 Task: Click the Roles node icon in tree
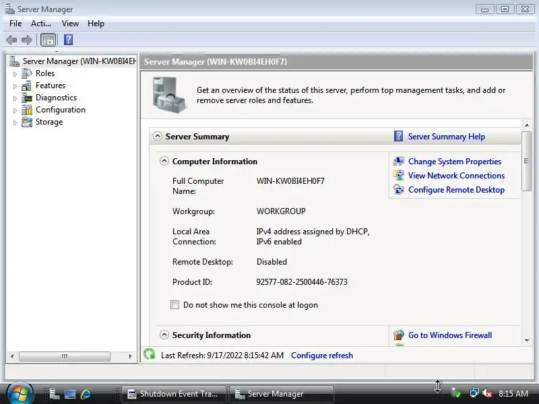click(26, 73)
